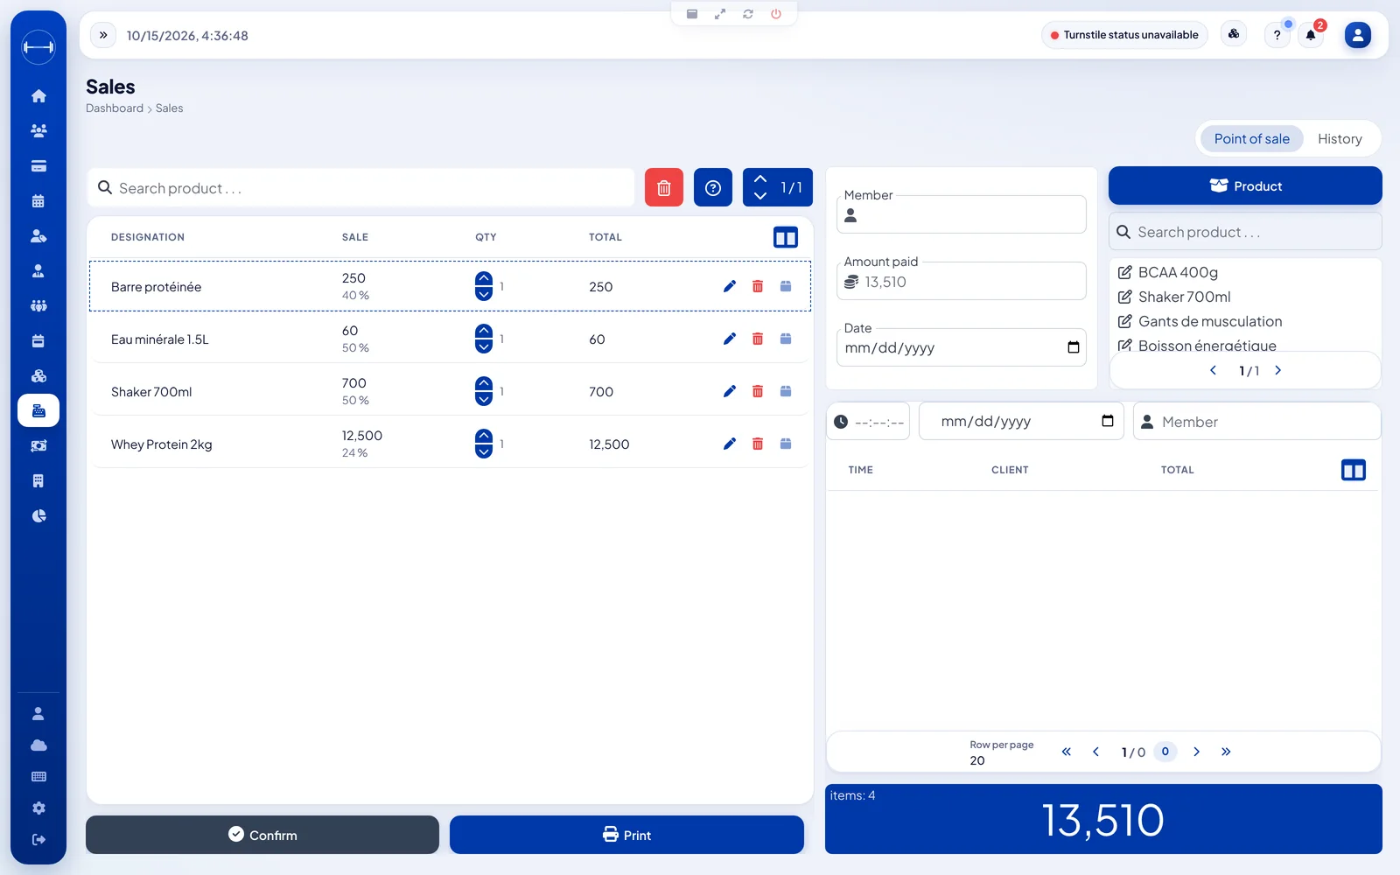Click the power icon in top toolbar
Screen dimensions: 1400x875
776,14
